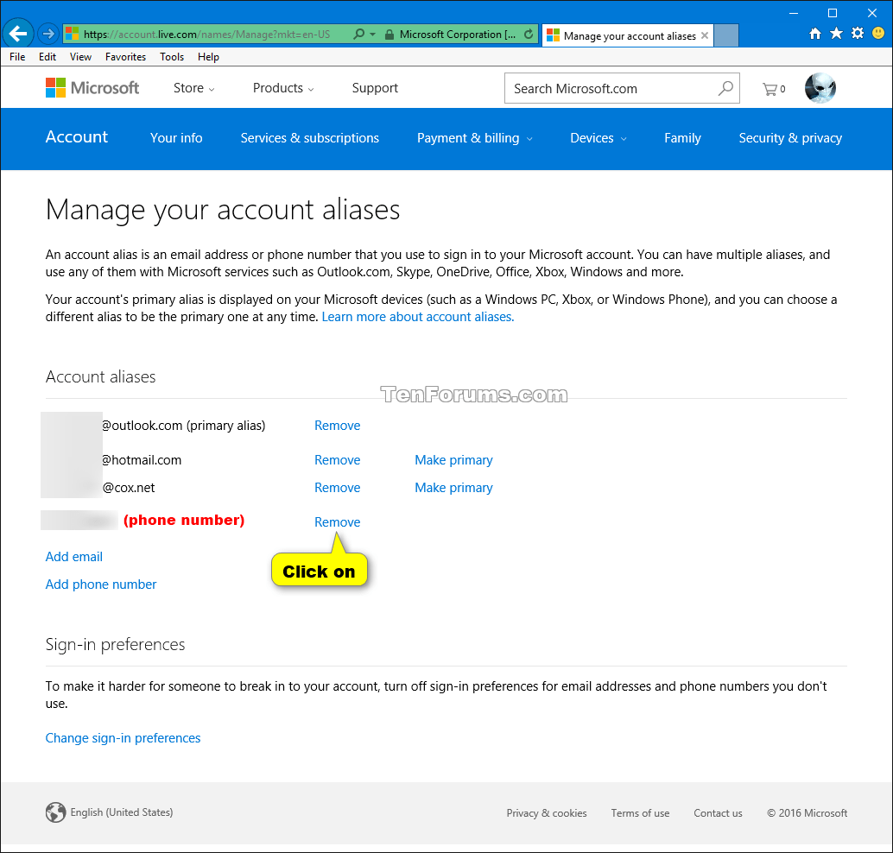Screen dimensions: 893x853
Task: Refresh the page using the refresh icon
Action: click(x=527, y=35)
